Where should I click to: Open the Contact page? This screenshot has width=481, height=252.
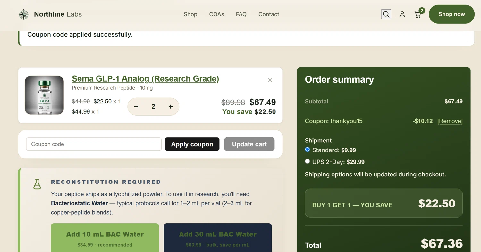(269, 14)
